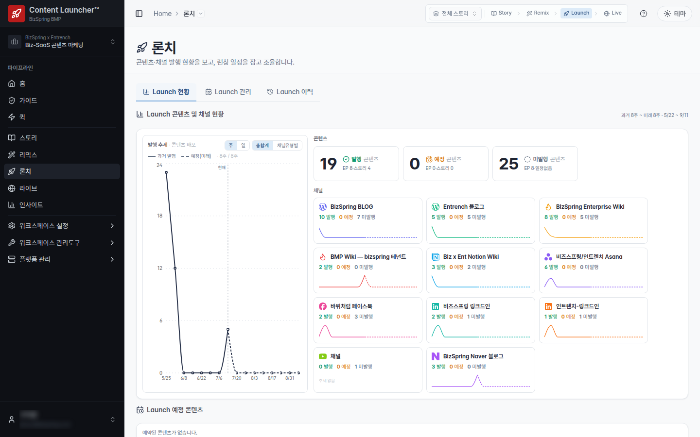Click the 퀵 lightning bolt icon
The height and width of the screenshot is (437, 700).
point(12,117)
